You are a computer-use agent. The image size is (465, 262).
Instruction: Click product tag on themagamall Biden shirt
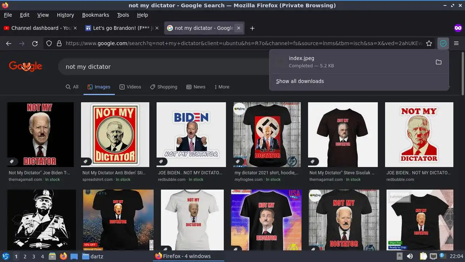[x=12, y=161]
